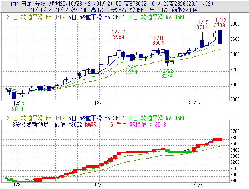The height and width of the screenshot is (189, 249).
Task: Click the 白金 日足 先限 chart title
Action: coord(24,3)
